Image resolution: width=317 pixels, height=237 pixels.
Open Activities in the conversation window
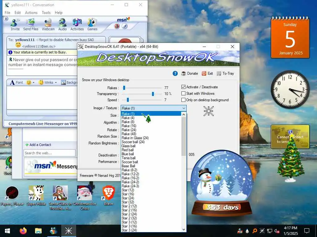tap(77, 25)
